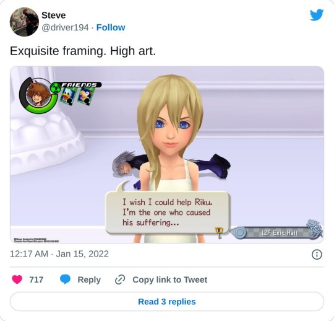The width and height of the screenshot is (334, 321).
Task: Click Goofy friend card
Action: [x=86, y=97]
